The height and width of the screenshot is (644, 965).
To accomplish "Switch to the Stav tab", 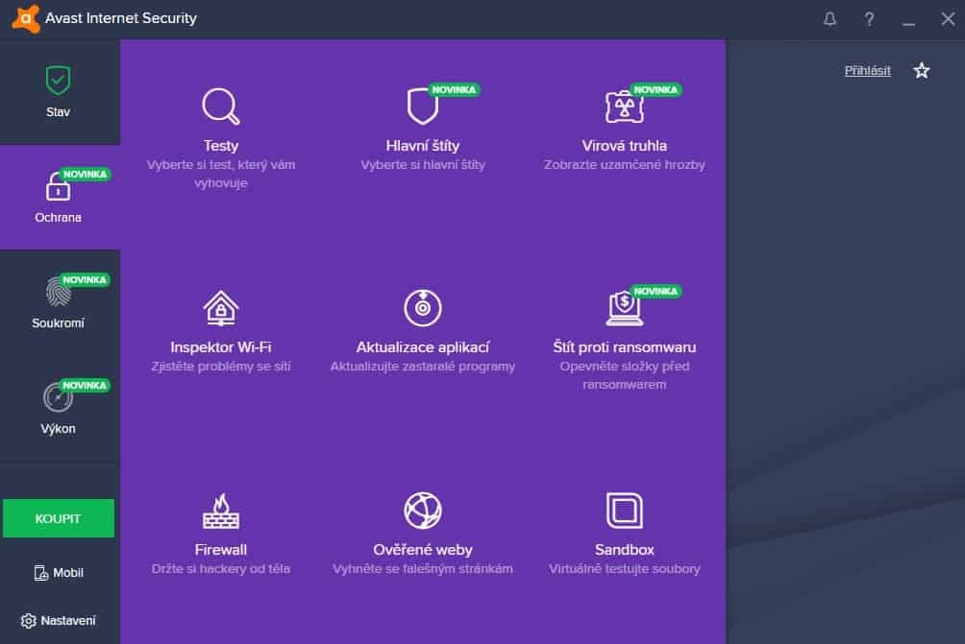I will [x=60, y=92].
